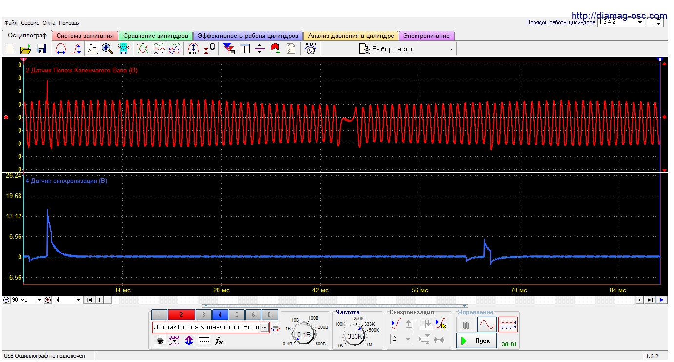Click the Пуск start button
This screenshot has height=362, width=674.
[x=476, y=341]
